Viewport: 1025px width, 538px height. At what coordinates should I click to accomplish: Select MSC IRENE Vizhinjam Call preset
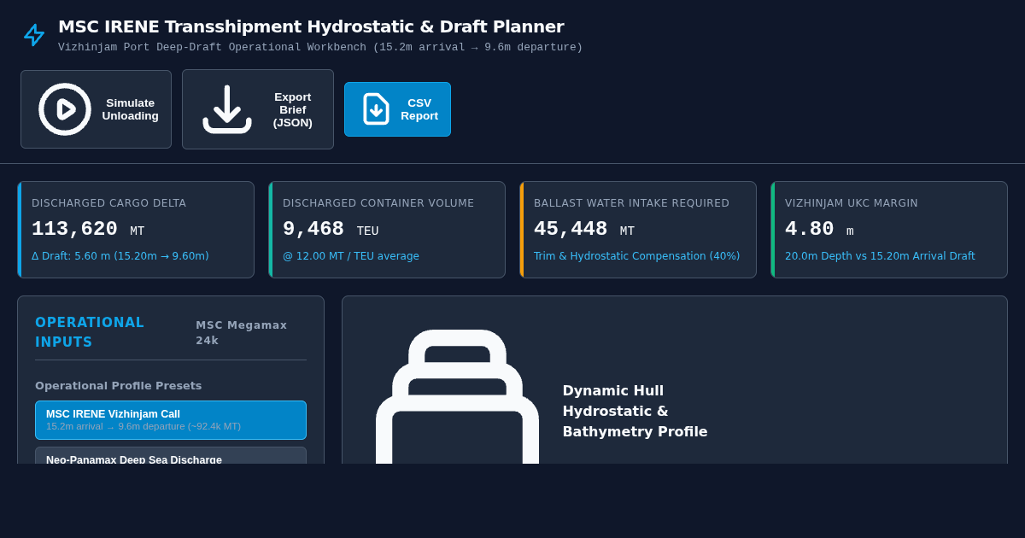coord(171,420)
